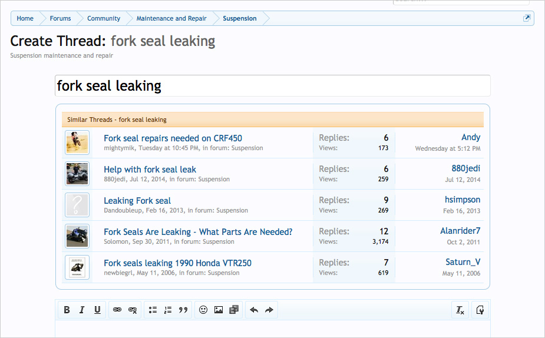Open thread 'Fork seal repairs needed on CRF450'

[x=173, y=138]
